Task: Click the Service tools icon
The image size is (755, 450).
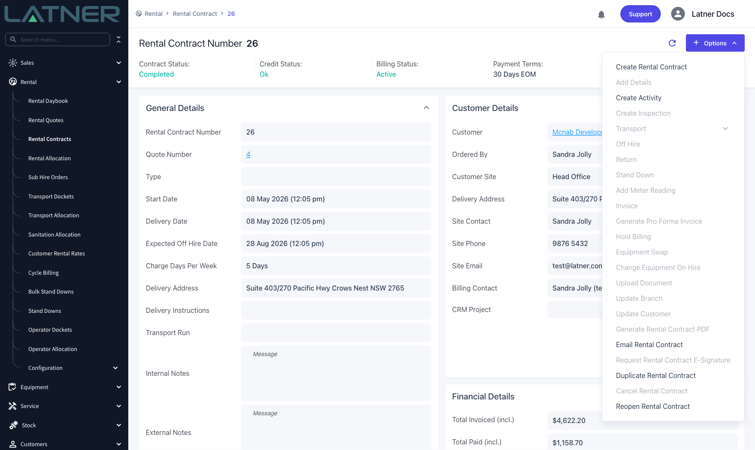Action: point(12,406)
